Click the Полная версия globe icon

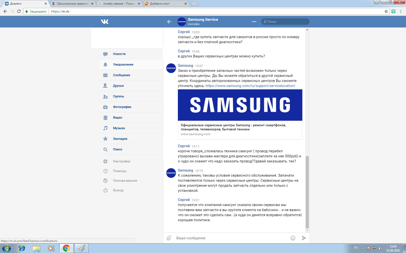coord(105,181)
